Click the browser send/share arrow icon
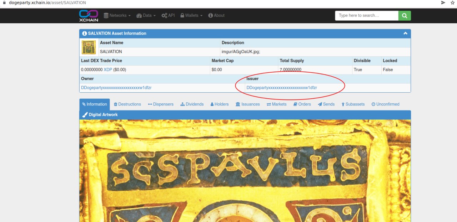This screenshot has height=222, width=457. [x=443, y=2]
